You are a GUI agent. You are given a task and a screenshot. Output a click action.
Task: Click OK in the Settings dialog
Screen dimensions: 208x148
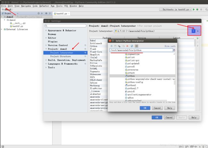tap(157, 117)
